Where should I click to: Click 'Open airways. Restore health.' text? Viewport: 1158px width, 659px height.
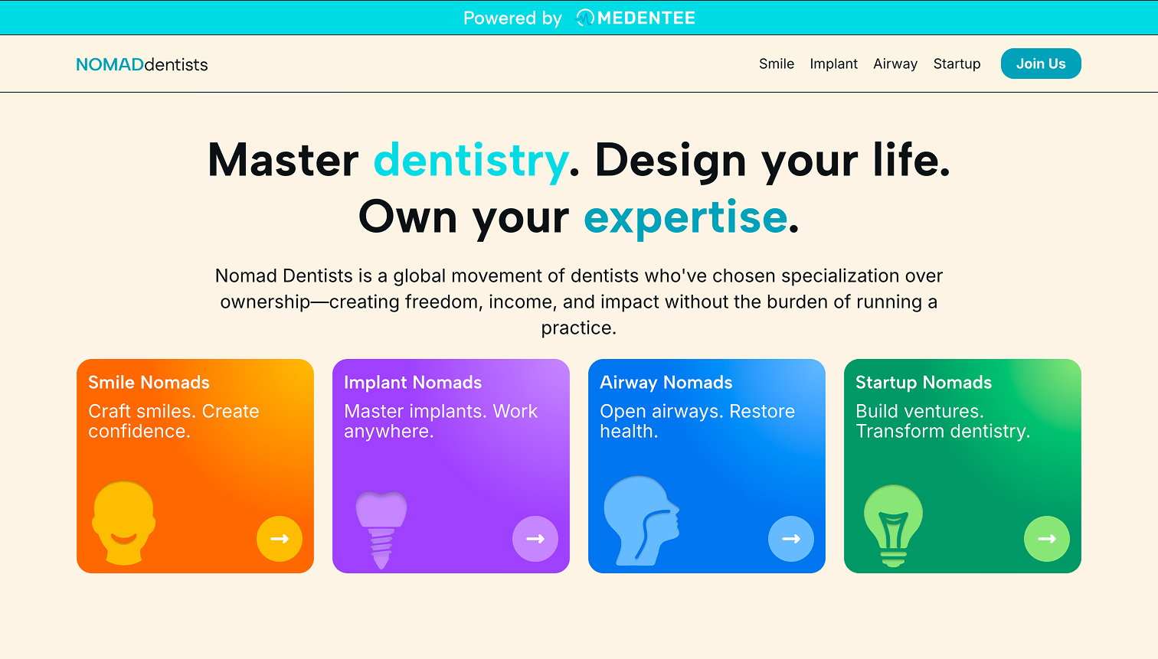tap(698, 421)
